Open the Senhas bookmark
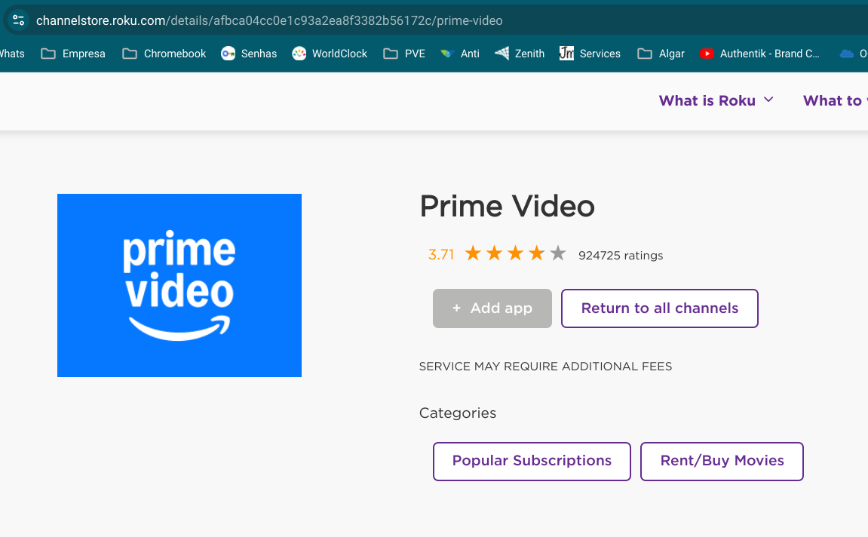Image resolution: width=868 pixels, height=537 pixels. tap(249, 54)
